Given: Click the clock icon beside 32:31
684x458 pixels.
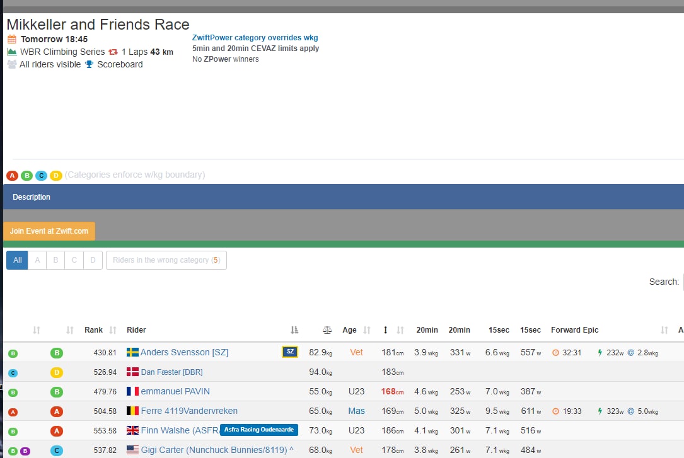Looking at the screenshot, I should tap(555, 353).
